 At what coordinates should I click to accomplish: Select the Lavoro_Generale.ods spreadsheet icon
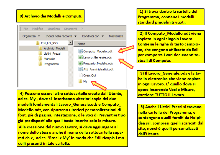click(x=81, y=57)
